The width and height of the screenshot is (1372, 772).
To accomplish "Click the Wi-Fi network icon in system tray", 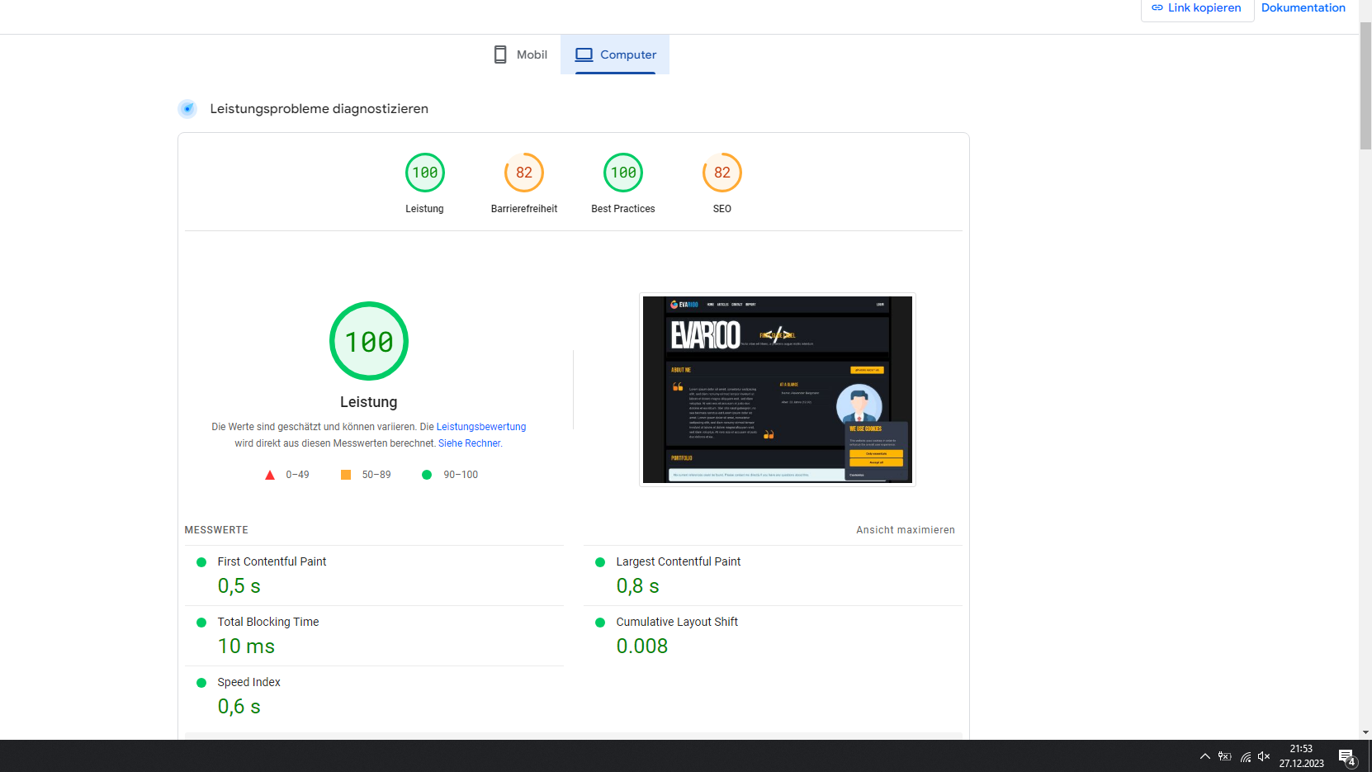I will pyautogui.click(x=1245, y=756).
